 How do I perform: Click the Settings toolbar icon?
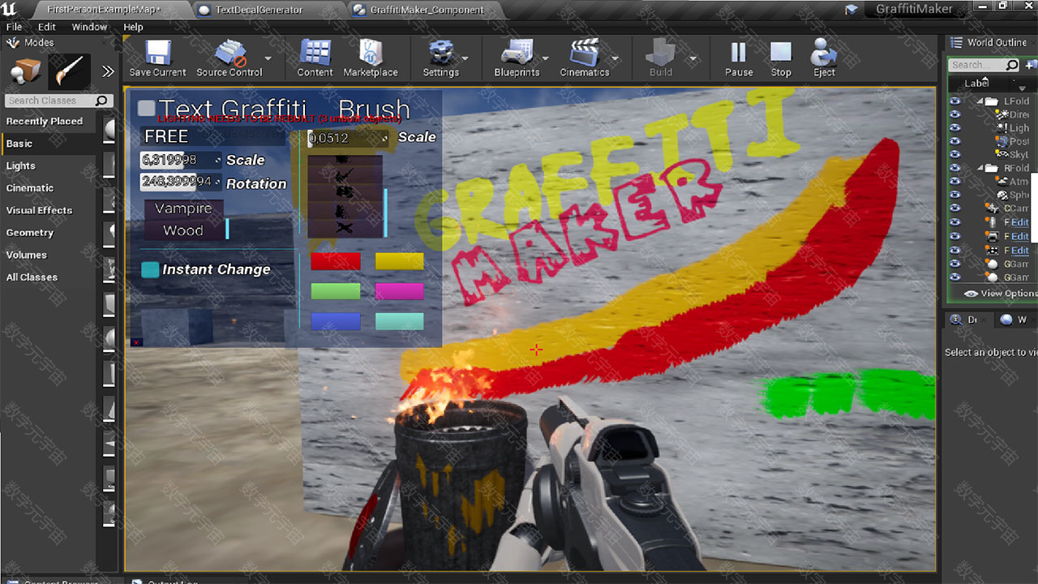pyautogui.click(x=441, y=54)
